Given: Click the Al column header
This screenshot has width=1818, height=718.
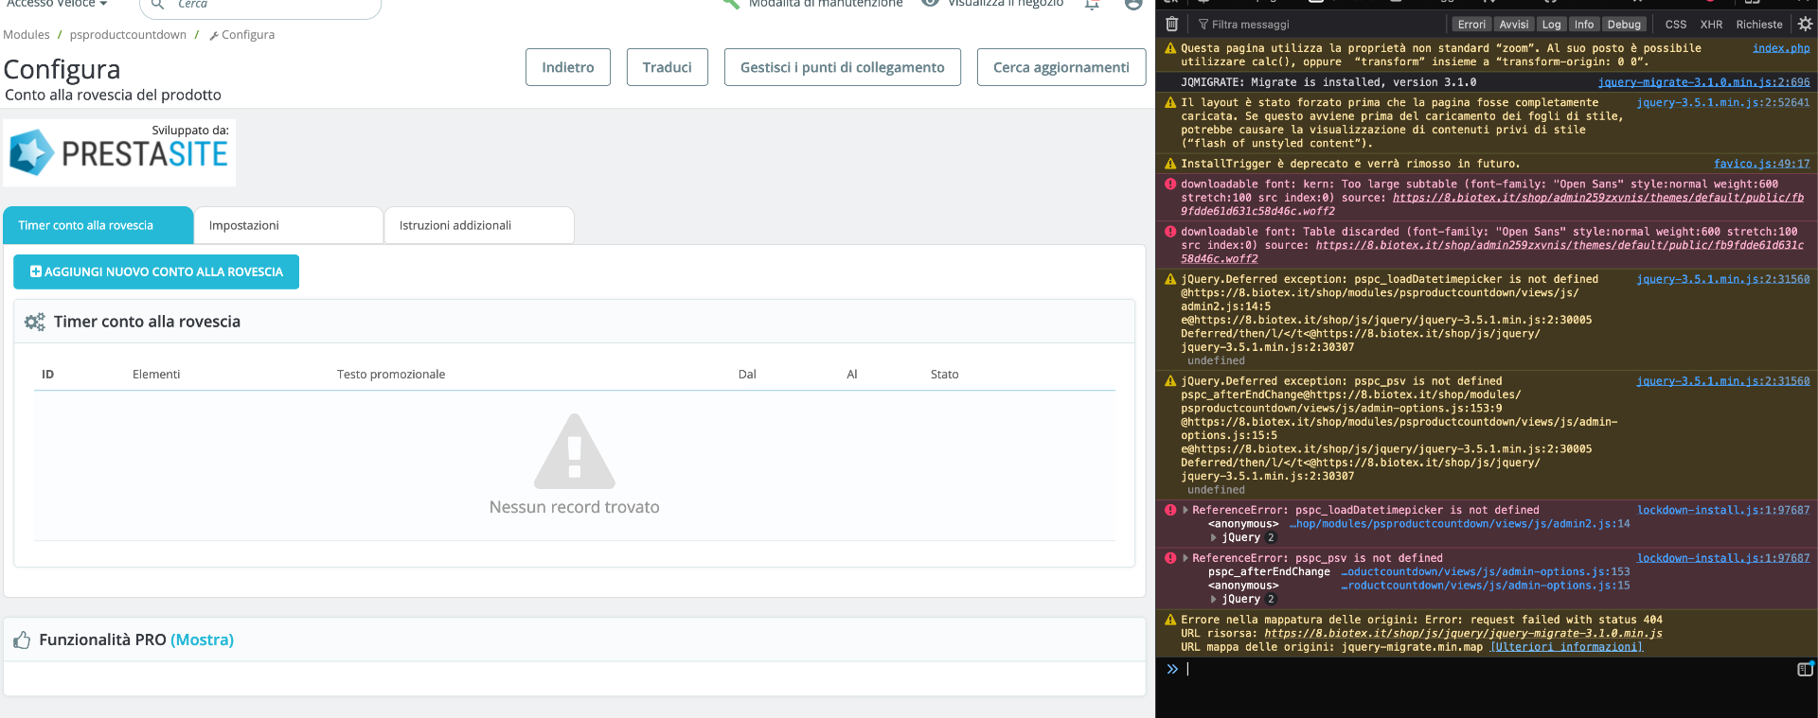Looking at the screenshot, I should tap(852, 375).
